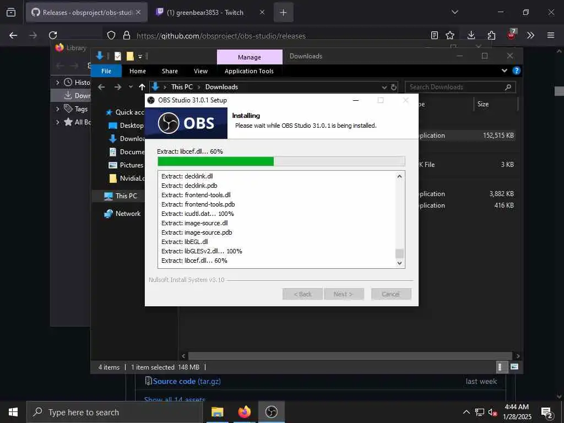Open Share ribbon tab in Explorer
The height and width of the screenshot is (423, 564).
pos(170,71)
